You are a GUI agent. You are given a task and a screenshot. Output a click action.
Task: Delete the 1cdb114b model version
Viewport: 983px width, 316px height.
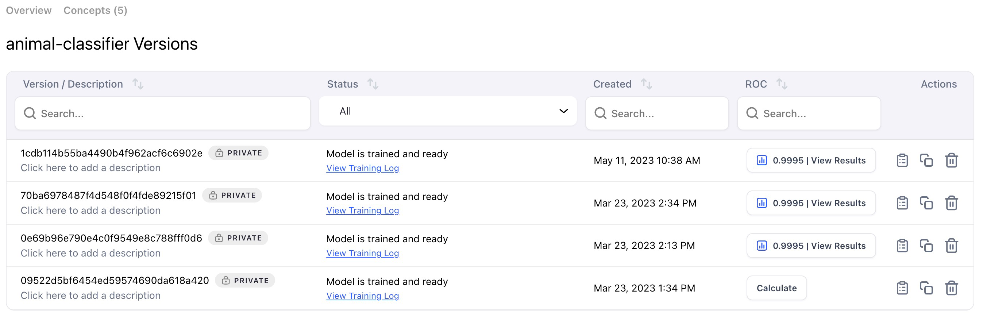951,160
